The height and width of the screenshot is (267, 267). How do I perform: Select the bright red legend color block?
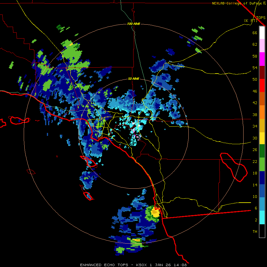262,85
